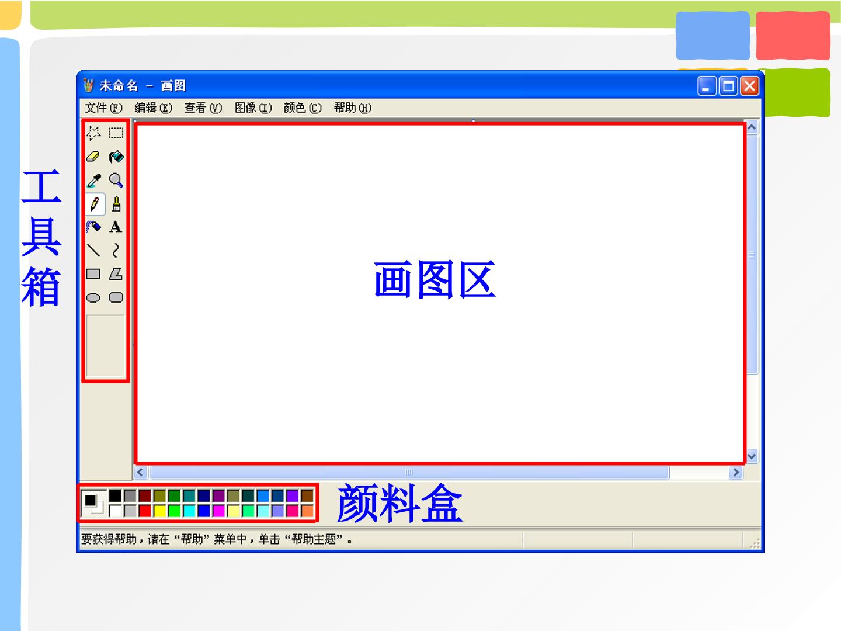
Task: Pick the brown color swatch
Action: (x=307, y=496)
